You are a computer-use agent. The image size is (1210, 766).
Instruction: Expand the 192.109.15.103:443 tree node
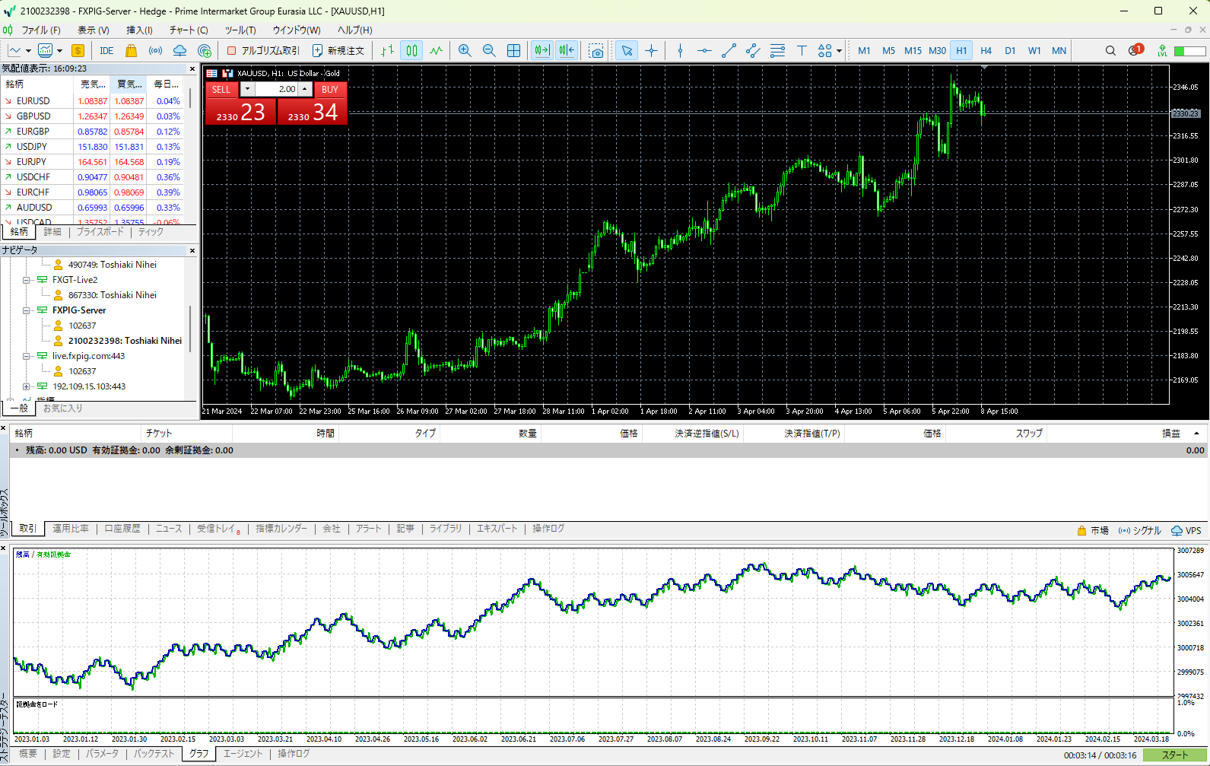tap(26, 386)
